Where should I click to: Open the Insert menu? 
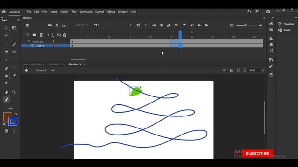(x=54, y=12)
